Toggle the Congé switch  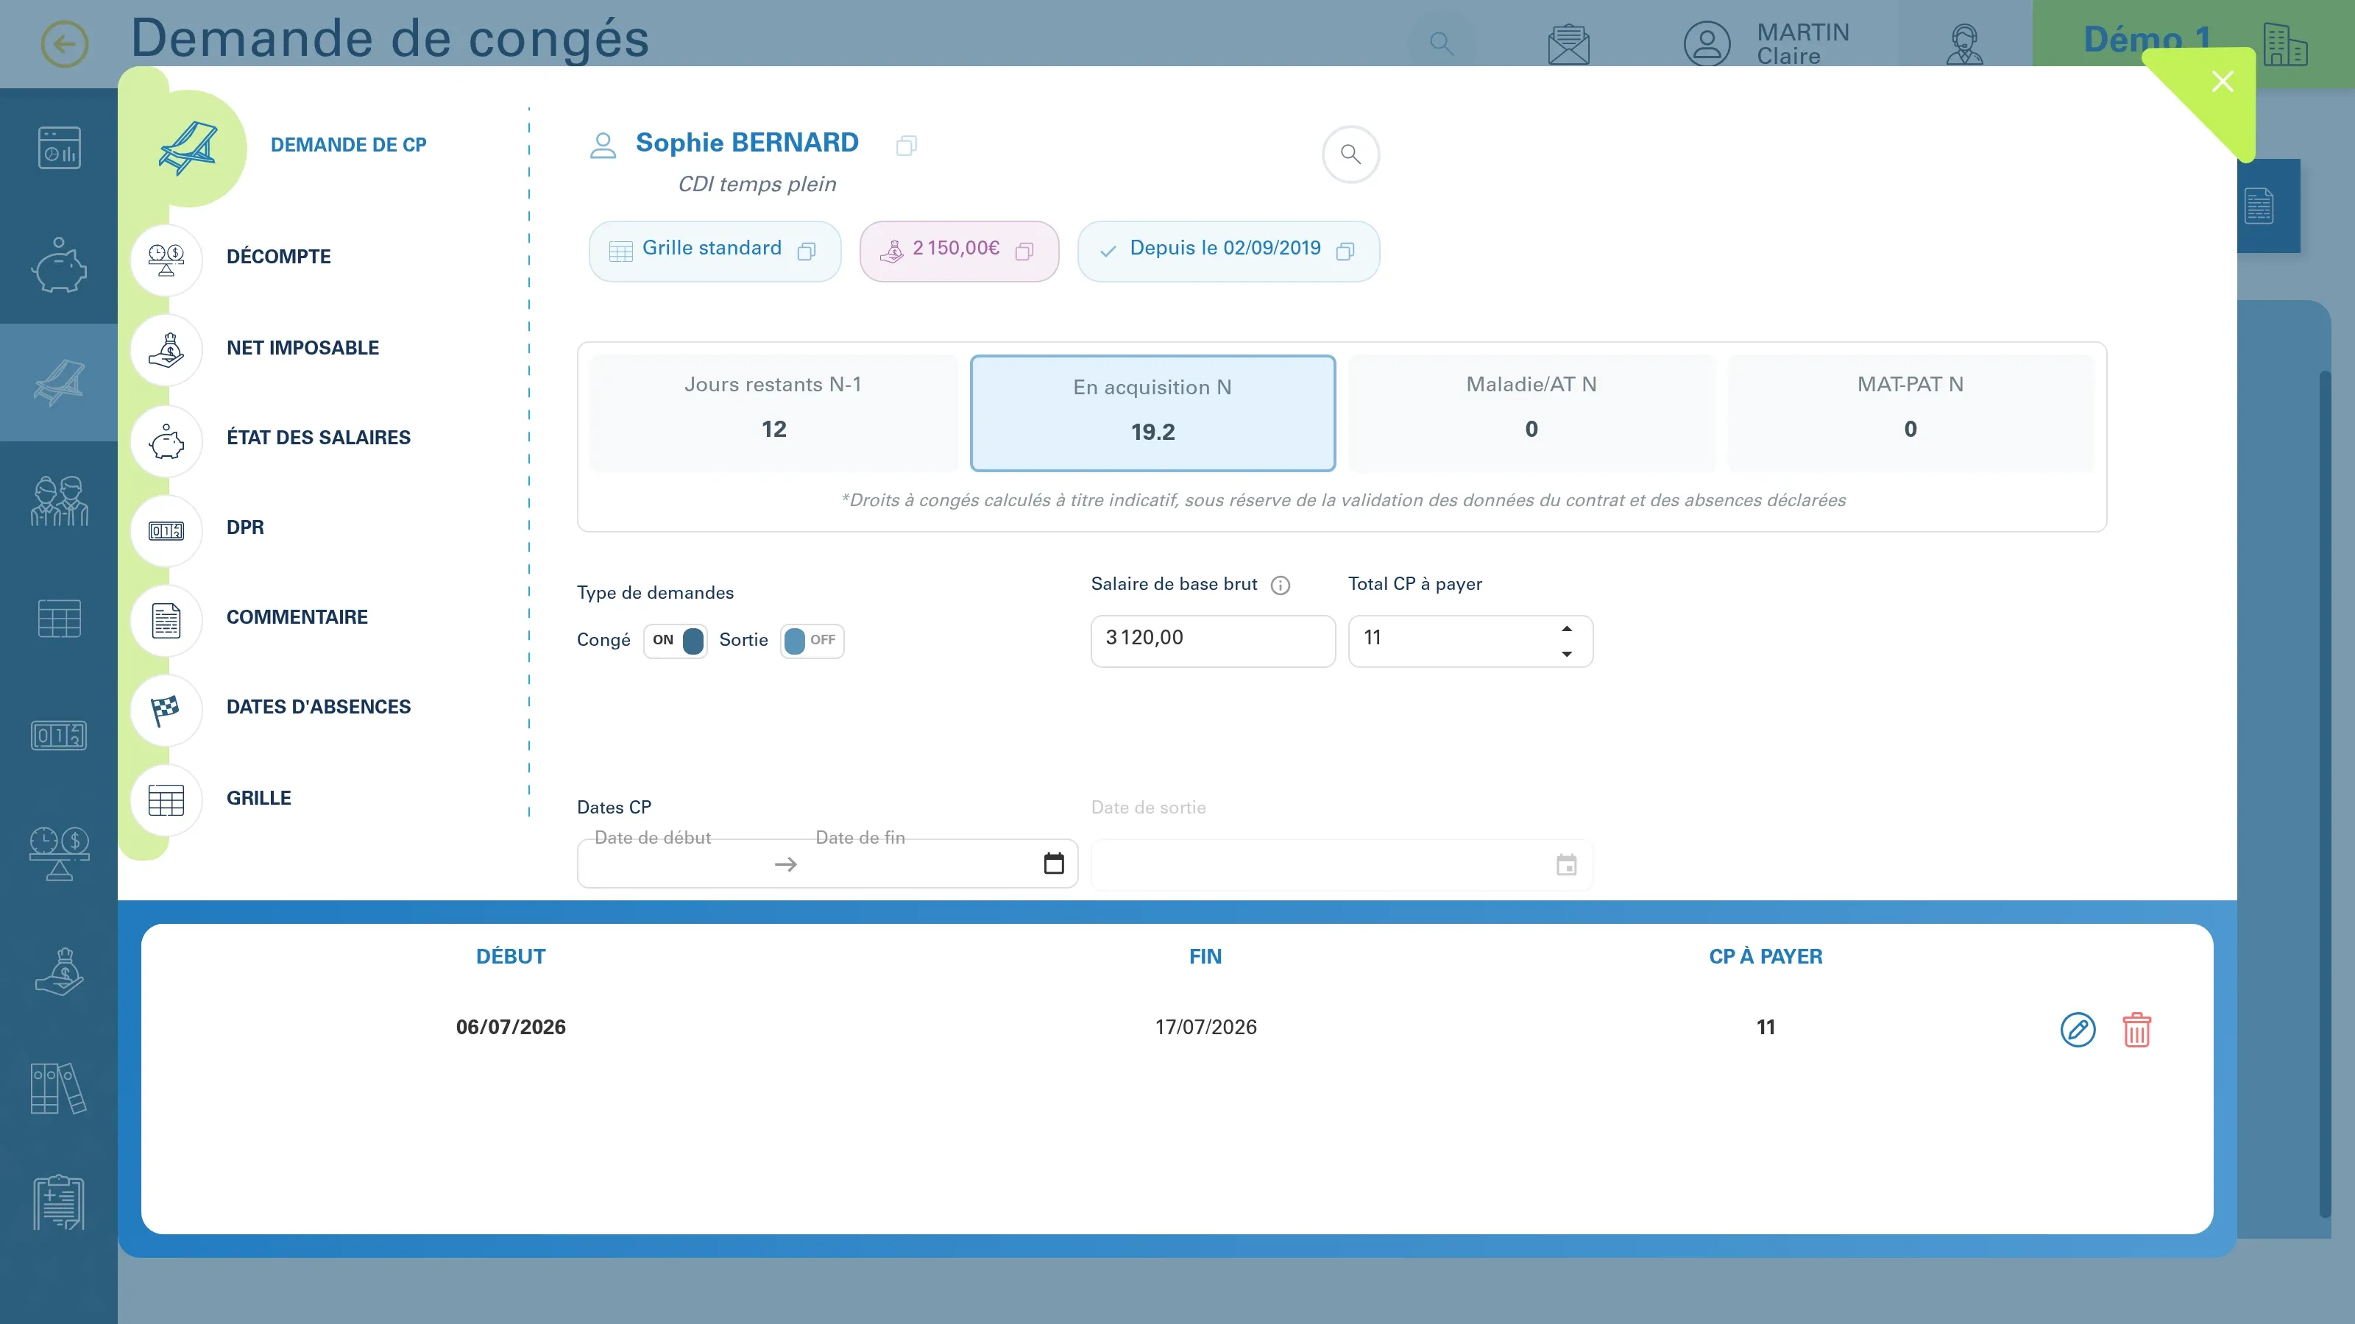676,641
